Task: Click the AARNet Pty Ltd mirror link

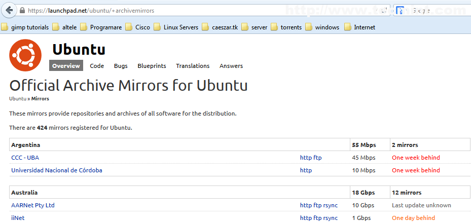Action: pos(33,205)
